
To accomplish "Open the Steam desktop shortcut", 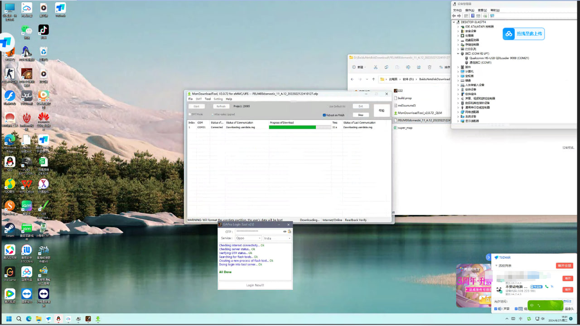I will click(x=10, y=228).
